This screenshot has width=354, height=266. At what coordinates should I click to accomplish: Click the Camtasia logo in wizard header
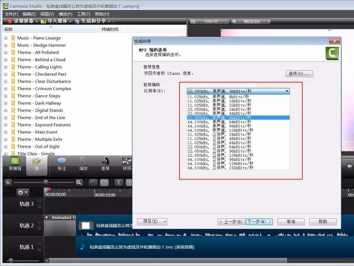coord(332,53)
